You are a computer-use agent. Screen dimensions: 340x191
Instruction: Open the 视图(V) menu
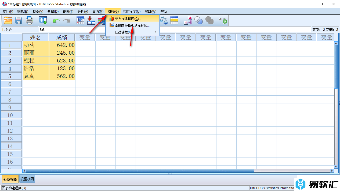[38, 12]
